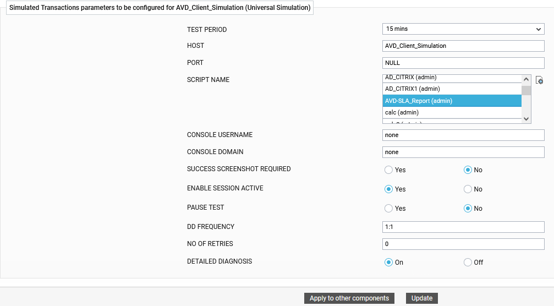This screenshot has height=306, width=554.
Task: Click the DD Frequency text box
Action: (x=463, y=227)
